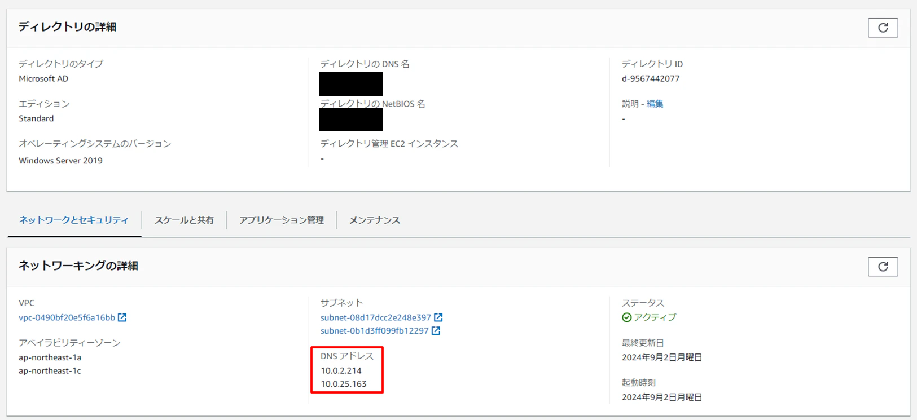Refresh the ディレクトリの詳細 panel
The image size is (917, 420).
tap(883, 28)
